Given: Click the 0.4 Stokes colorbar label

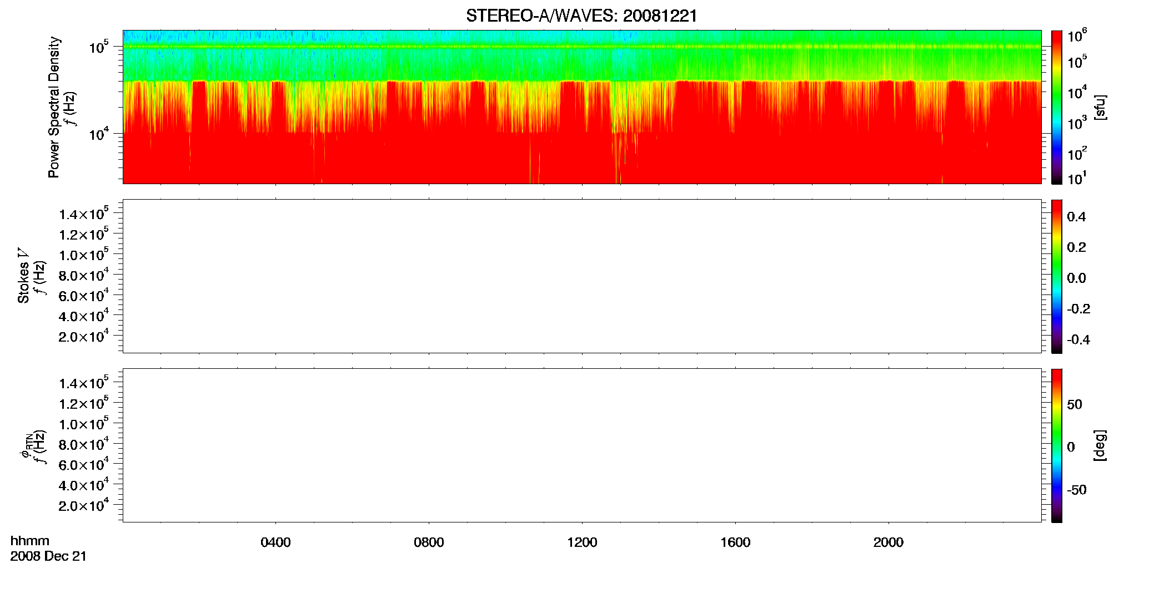Looking at the screenshot, I should point(1076,217).
